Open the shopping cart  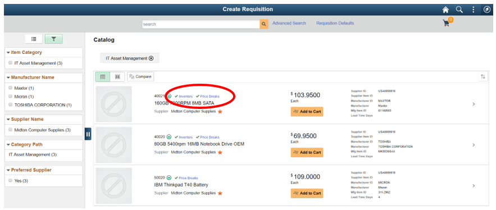[x=447, y=22]
